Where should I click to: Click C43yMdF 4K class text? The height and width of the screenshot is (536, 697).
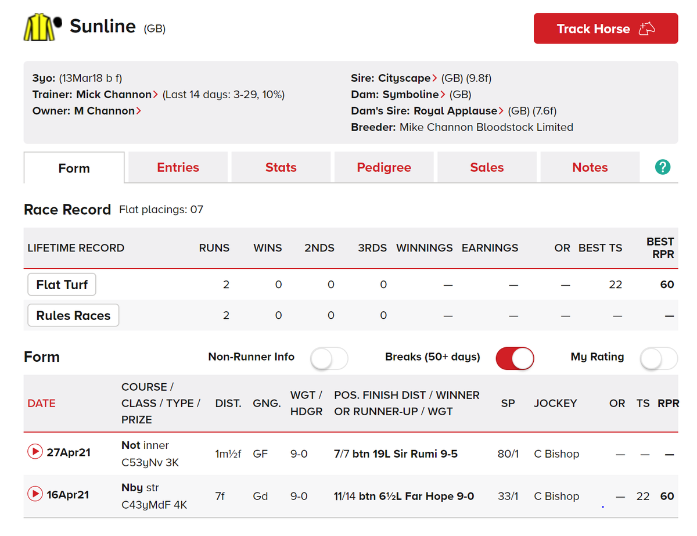pos(154,505)
